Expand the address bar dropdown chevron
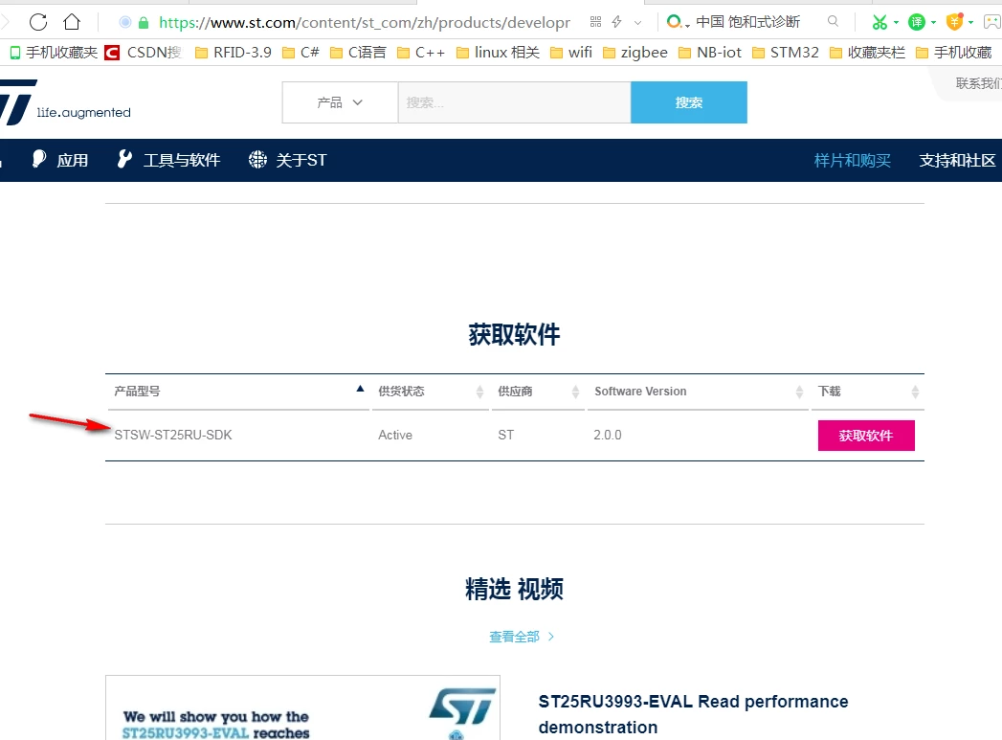1002x740 pixels. pos(637,23)
